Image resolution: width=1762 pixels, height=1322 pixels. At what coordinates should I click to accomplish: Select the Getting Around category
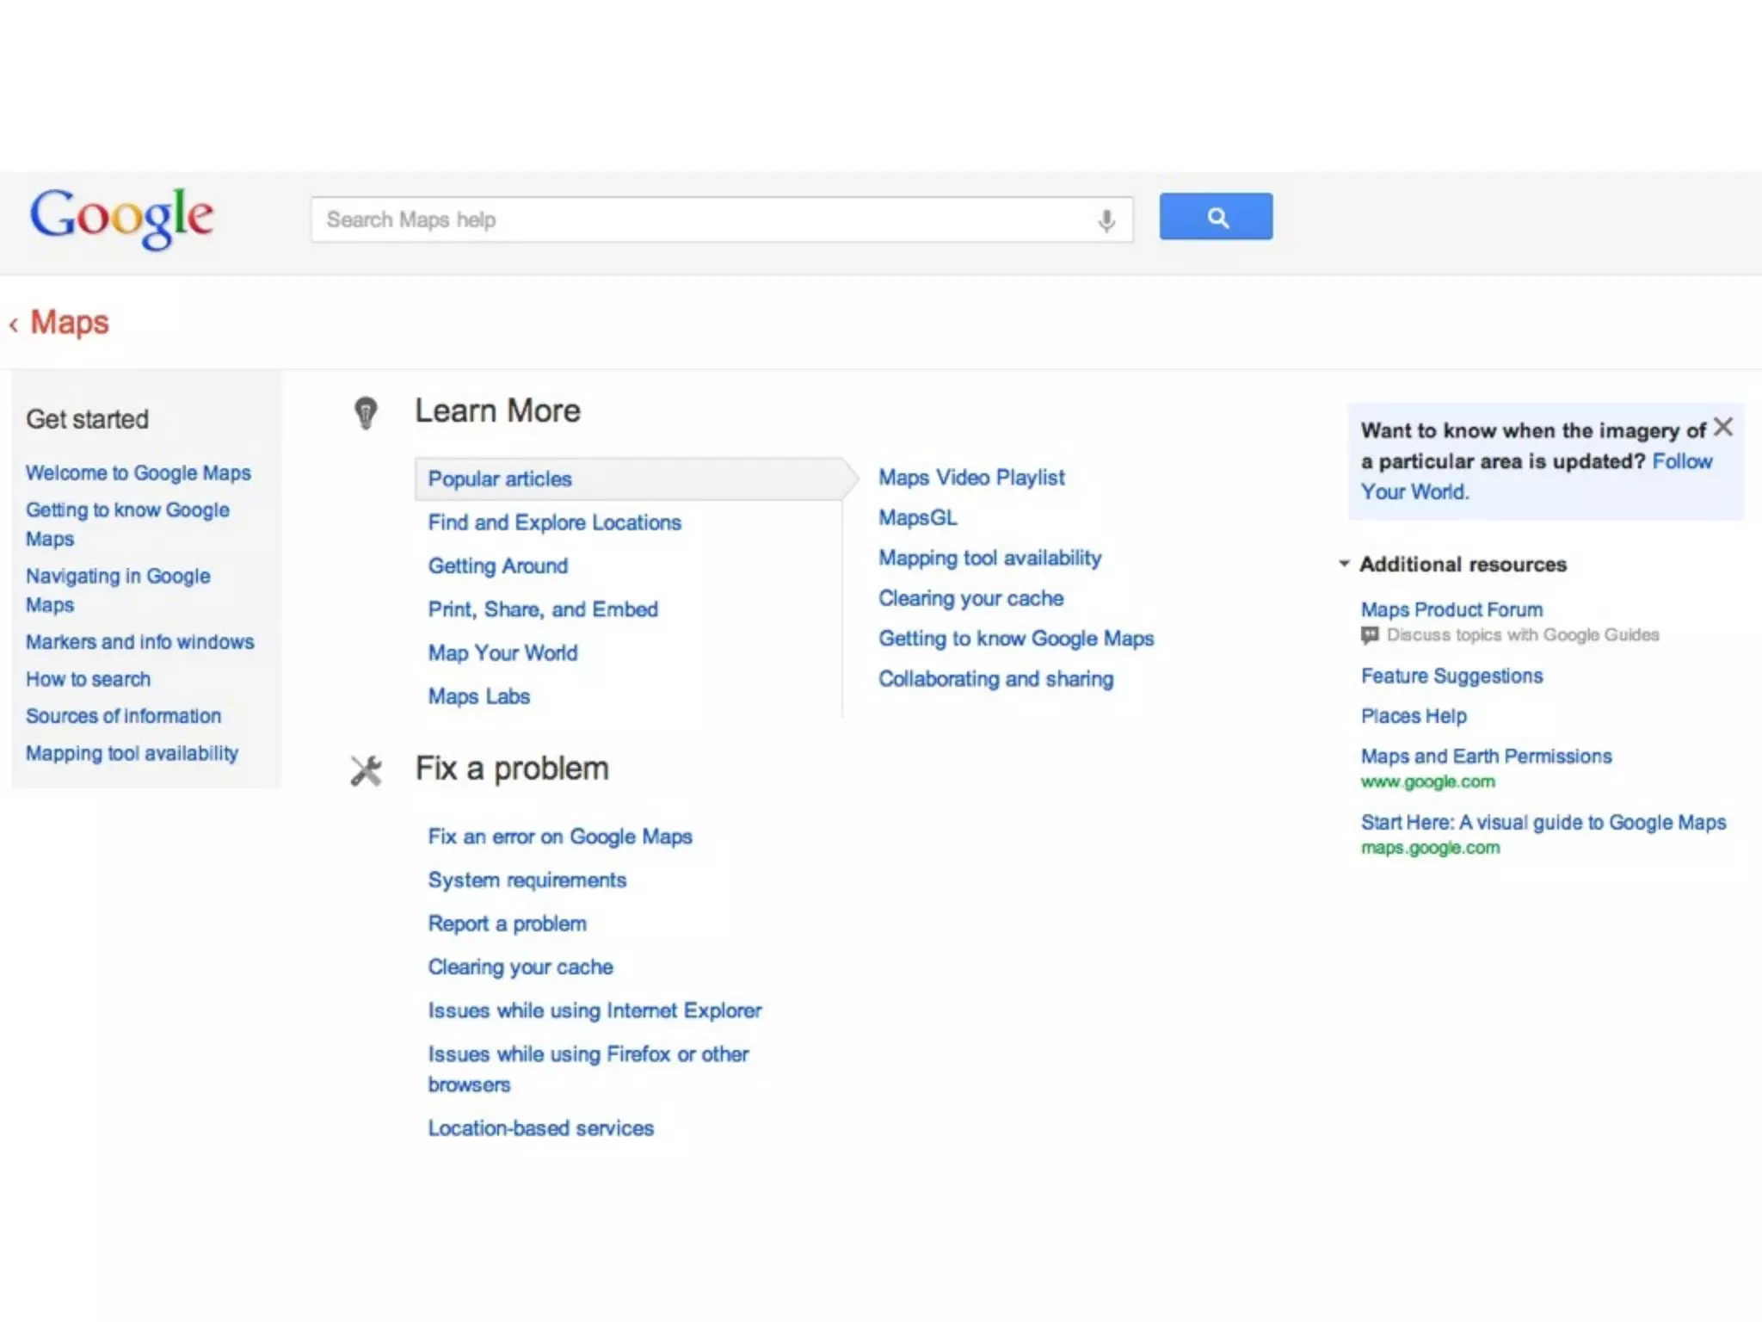tap(498, 565)
